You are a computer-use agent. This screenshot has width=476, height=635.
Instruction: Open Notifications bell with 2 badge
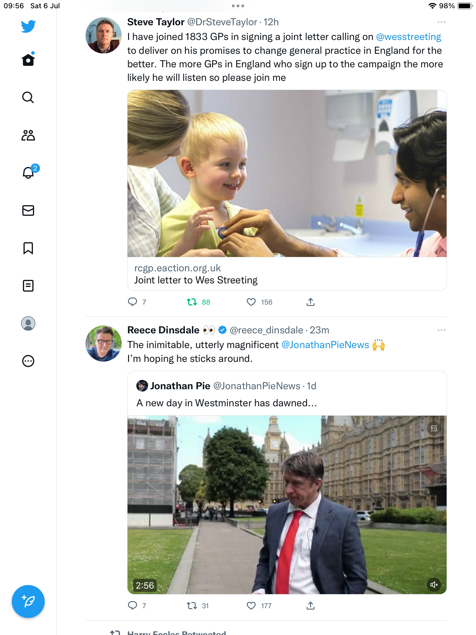click(x=28, y=173)
